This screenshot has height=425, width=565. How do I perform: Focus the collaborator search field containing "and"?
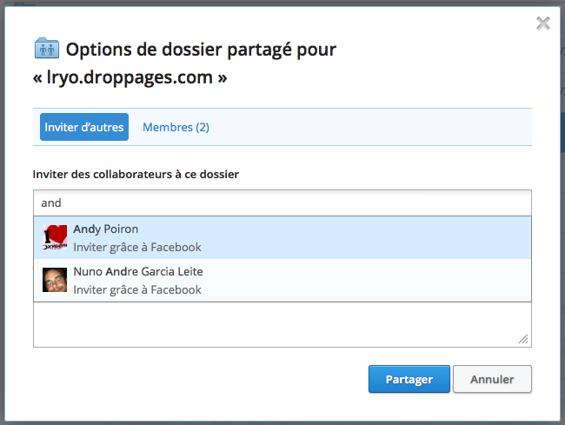282,203
